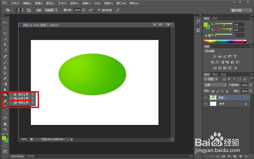Click the layer style fx icon
254x159 pixels.
click(x=218, y=156)
